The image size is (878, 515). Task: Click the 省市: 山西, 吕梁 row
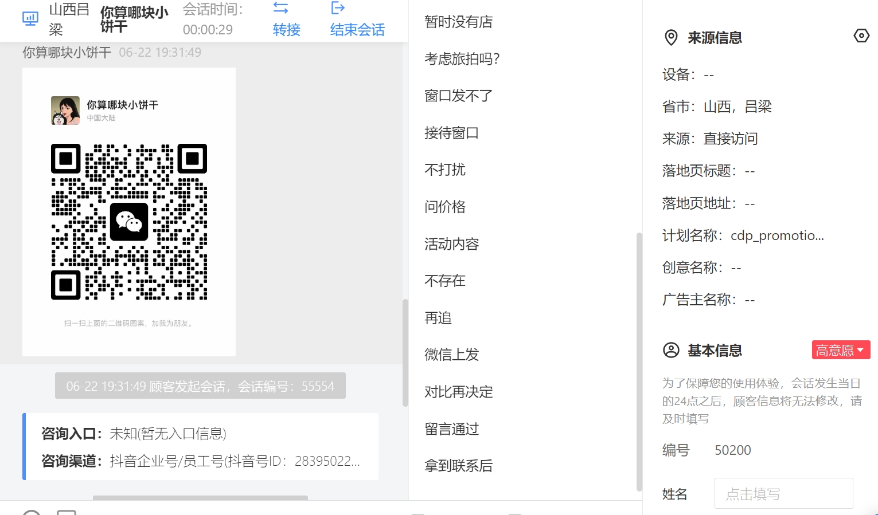pos(717,107)
